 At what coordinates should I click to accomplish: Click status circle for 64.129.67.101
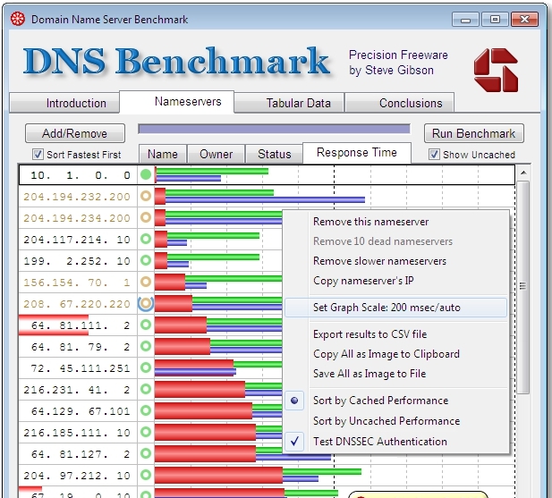point(146,410)
